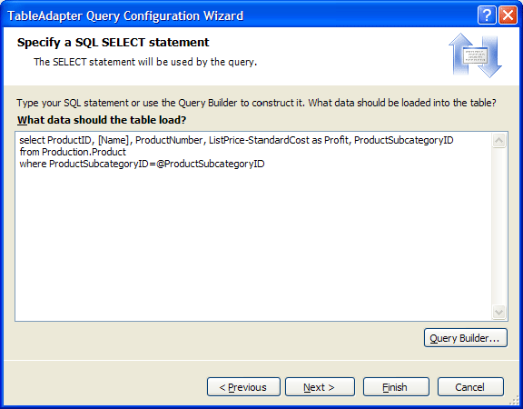Click the Finish button

[x=396, y=387]
